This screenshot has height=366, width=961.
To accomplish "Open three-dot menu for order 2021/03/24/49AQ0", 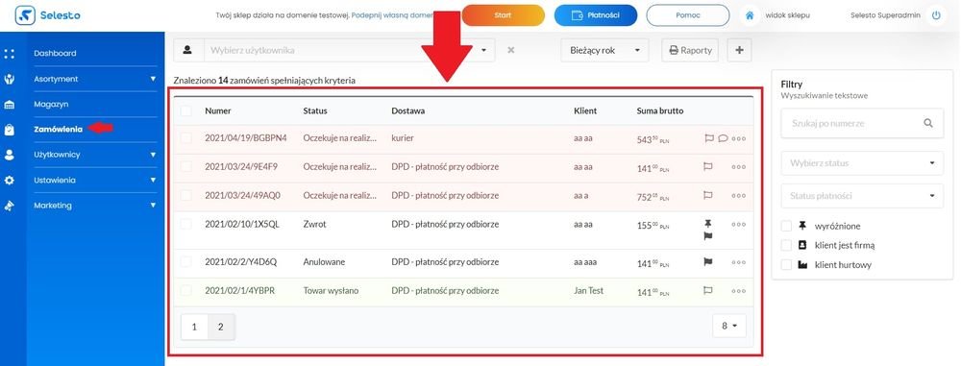I will 738,196.
